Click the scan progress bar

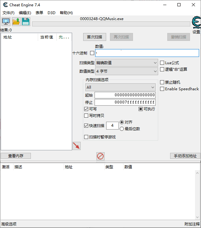(111, 24)
